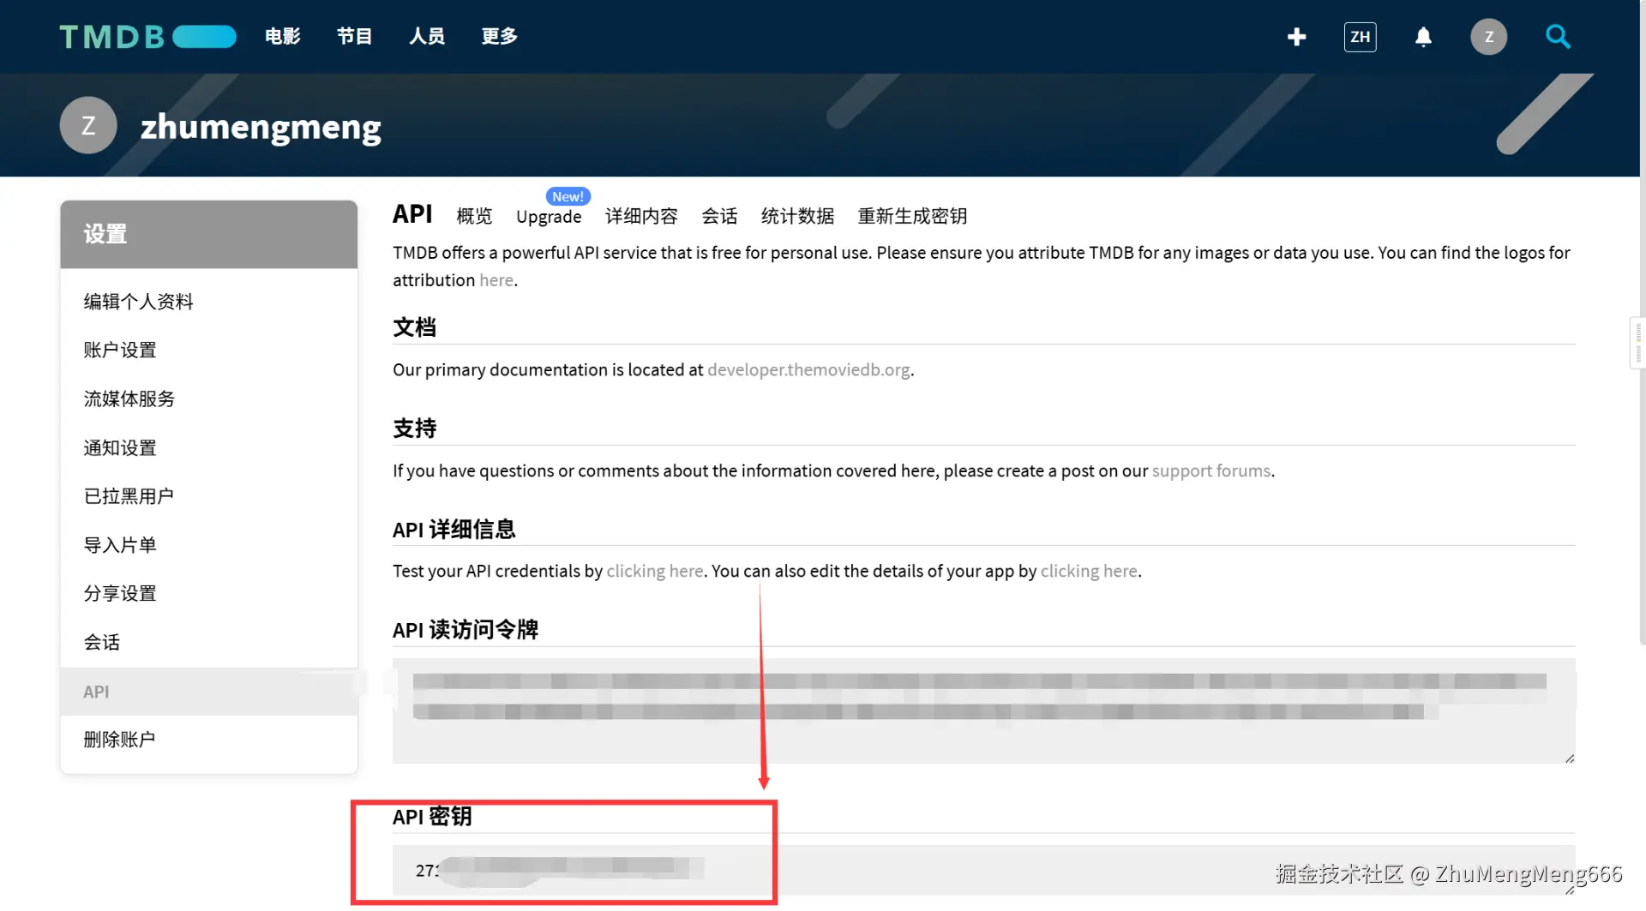Open the Z user avatar menu
This screenshot has height=911, width=1646.
pos(1488,37)
